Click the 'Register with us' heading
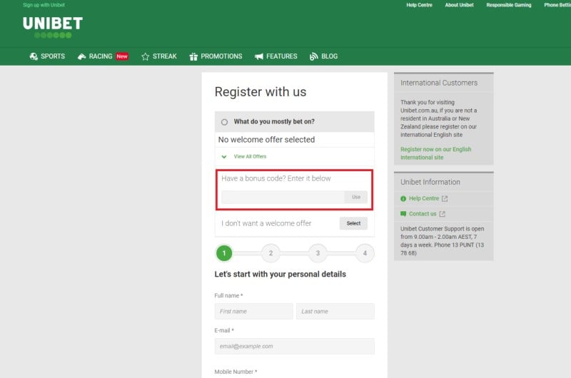 coord(261,92)
